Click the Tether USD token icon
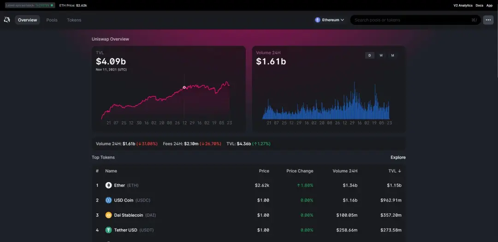Screen dimensions: 498x242 (109, 230)
